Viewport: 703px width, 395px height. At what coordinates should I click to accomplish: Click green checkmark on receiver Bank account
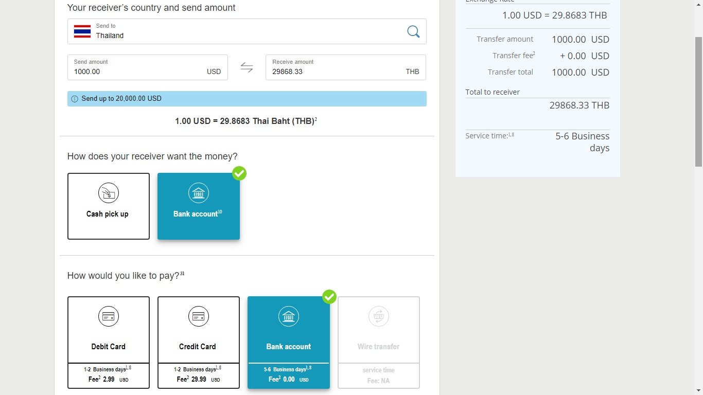click(x=239, y=173)
